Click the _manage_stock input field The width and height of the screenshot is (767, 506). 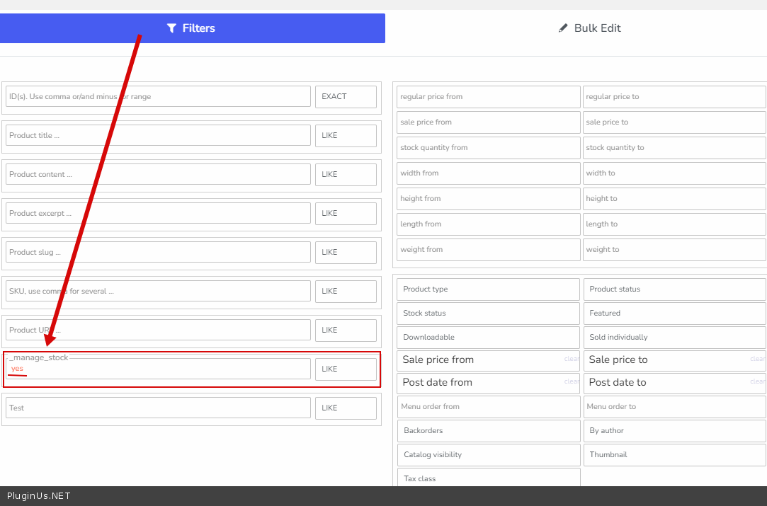(x=158, y=369)
